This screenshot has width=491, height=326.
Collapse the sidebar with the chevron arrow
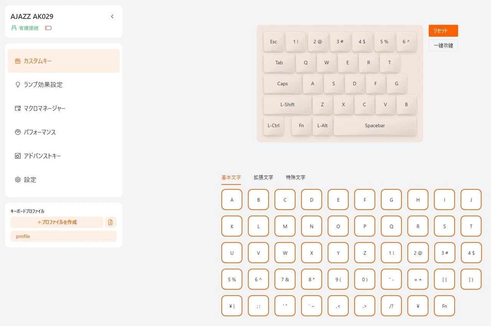(112, 16)
